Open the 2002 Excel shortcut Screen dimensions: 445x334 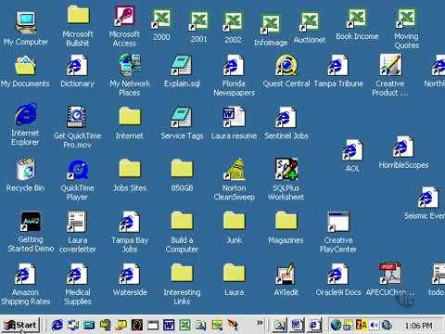point(233,21)
